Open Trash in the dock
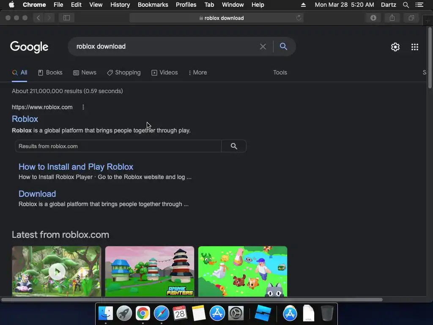433x325 pixels. coord(327,314)
